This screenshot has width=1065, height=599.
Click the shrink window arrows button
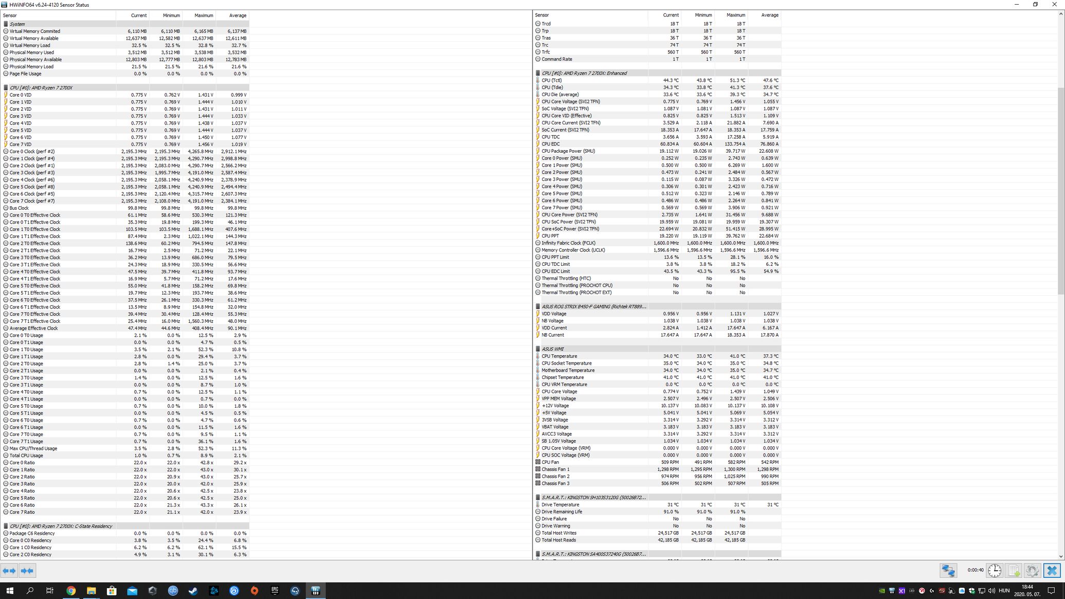tap(27, 571)
